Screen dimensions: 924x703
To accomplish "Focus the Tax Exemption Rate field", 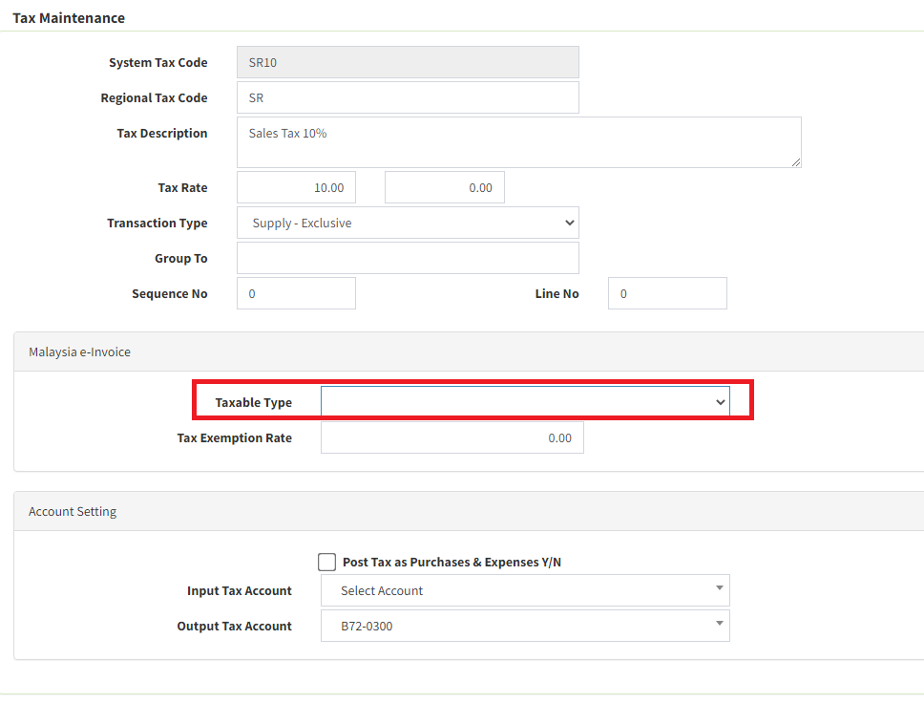I will pos(451,437).
